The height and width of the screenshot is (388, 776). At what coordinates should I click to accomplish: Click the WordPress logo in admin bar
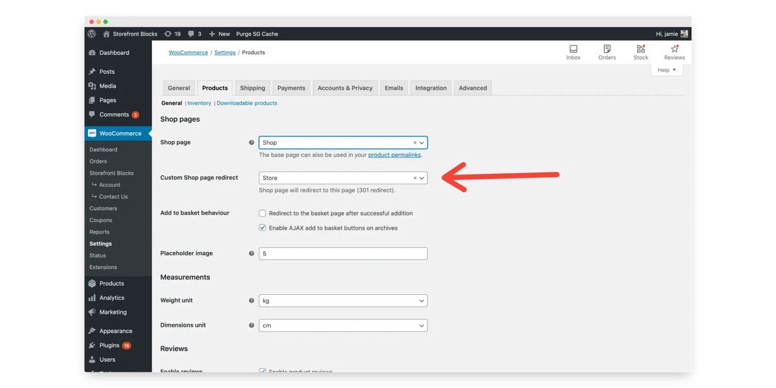click(92, 34)
